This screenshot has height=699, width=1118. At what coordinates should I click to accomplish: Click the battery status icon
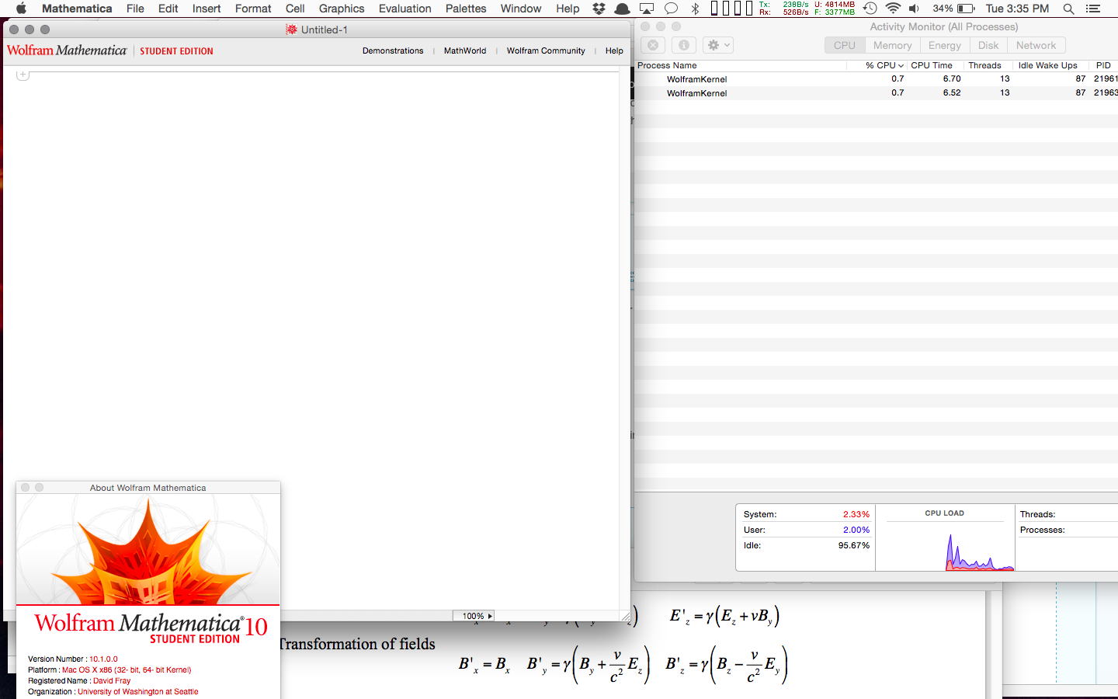tap(966, 9)
